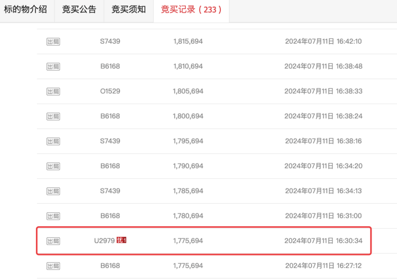Click the 出局 badge for the 1,800,694 bid
This screenshot has width=397, height=279.
click(x=53, y=116)
